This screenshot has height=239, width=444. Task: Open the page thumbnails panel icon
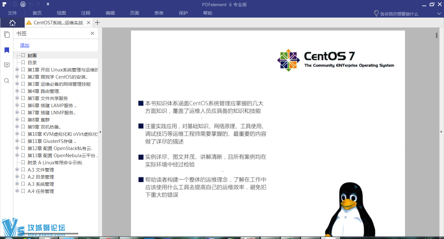[x=7, y=35]
